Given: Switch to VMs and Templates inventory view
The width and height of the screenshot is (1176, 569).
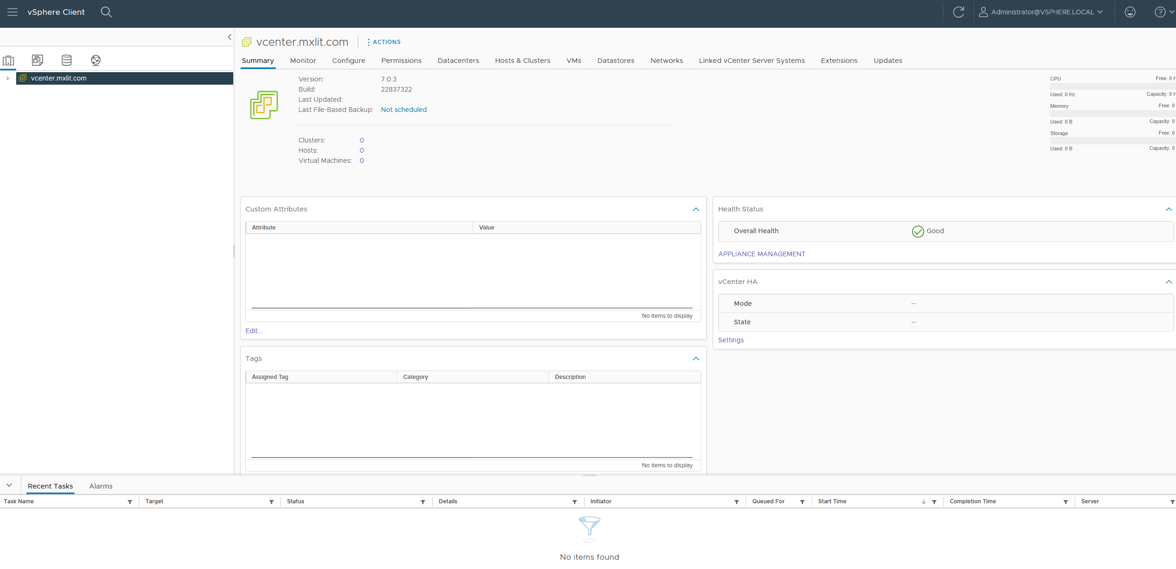Looking at the screenshot, I should click(x=37, y=60).
